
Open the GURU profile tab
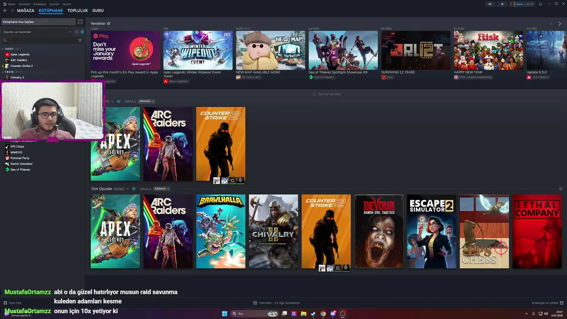[98, 10]
